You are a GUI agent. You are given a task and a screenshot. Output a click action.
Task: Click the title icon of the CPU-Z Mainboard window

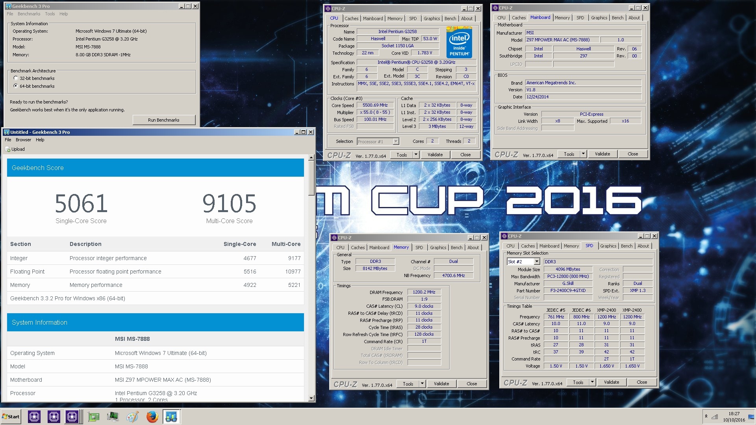[495, 8]
